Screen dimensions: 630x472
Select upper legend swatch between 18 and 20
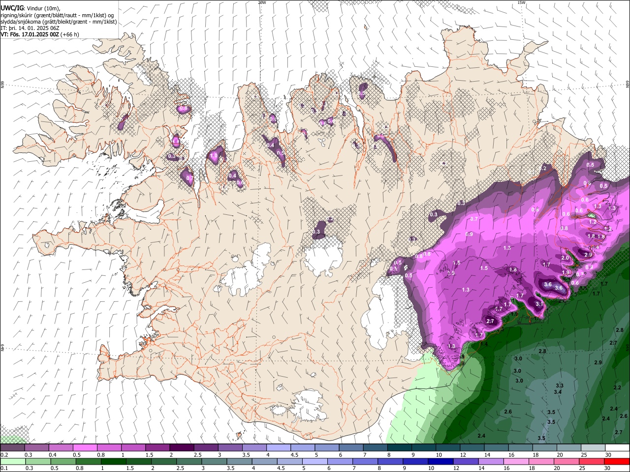pos(545,448)
